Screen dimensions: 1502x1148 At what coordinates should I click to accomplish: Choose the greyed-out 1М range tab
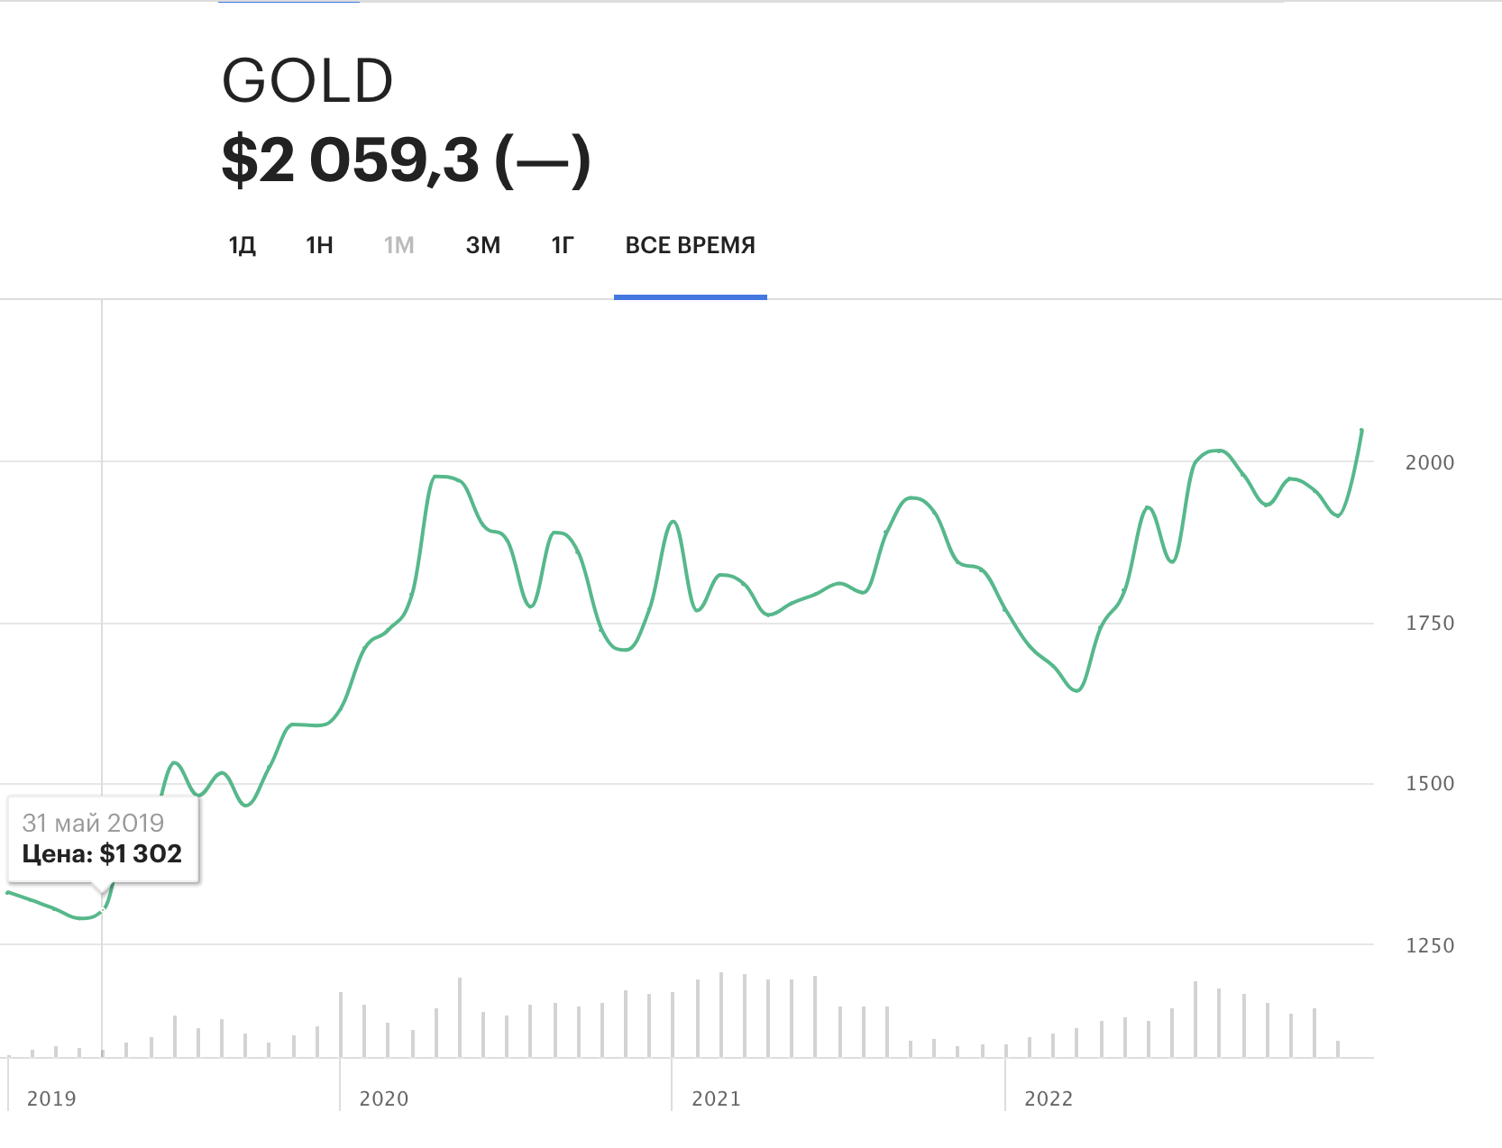pos(398,245)
